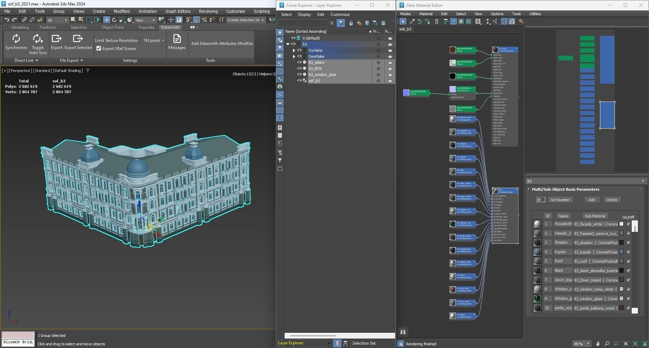
Task: Toggle visibility eye of DoorBake layer
Action: (299, 56)
